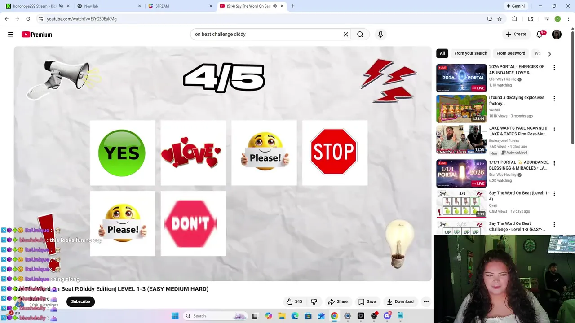The height and width of the screenshot is (323, 575).
Task: Open options for 1/1/1 PORTAL video
Action: click(x=554, y=163)
